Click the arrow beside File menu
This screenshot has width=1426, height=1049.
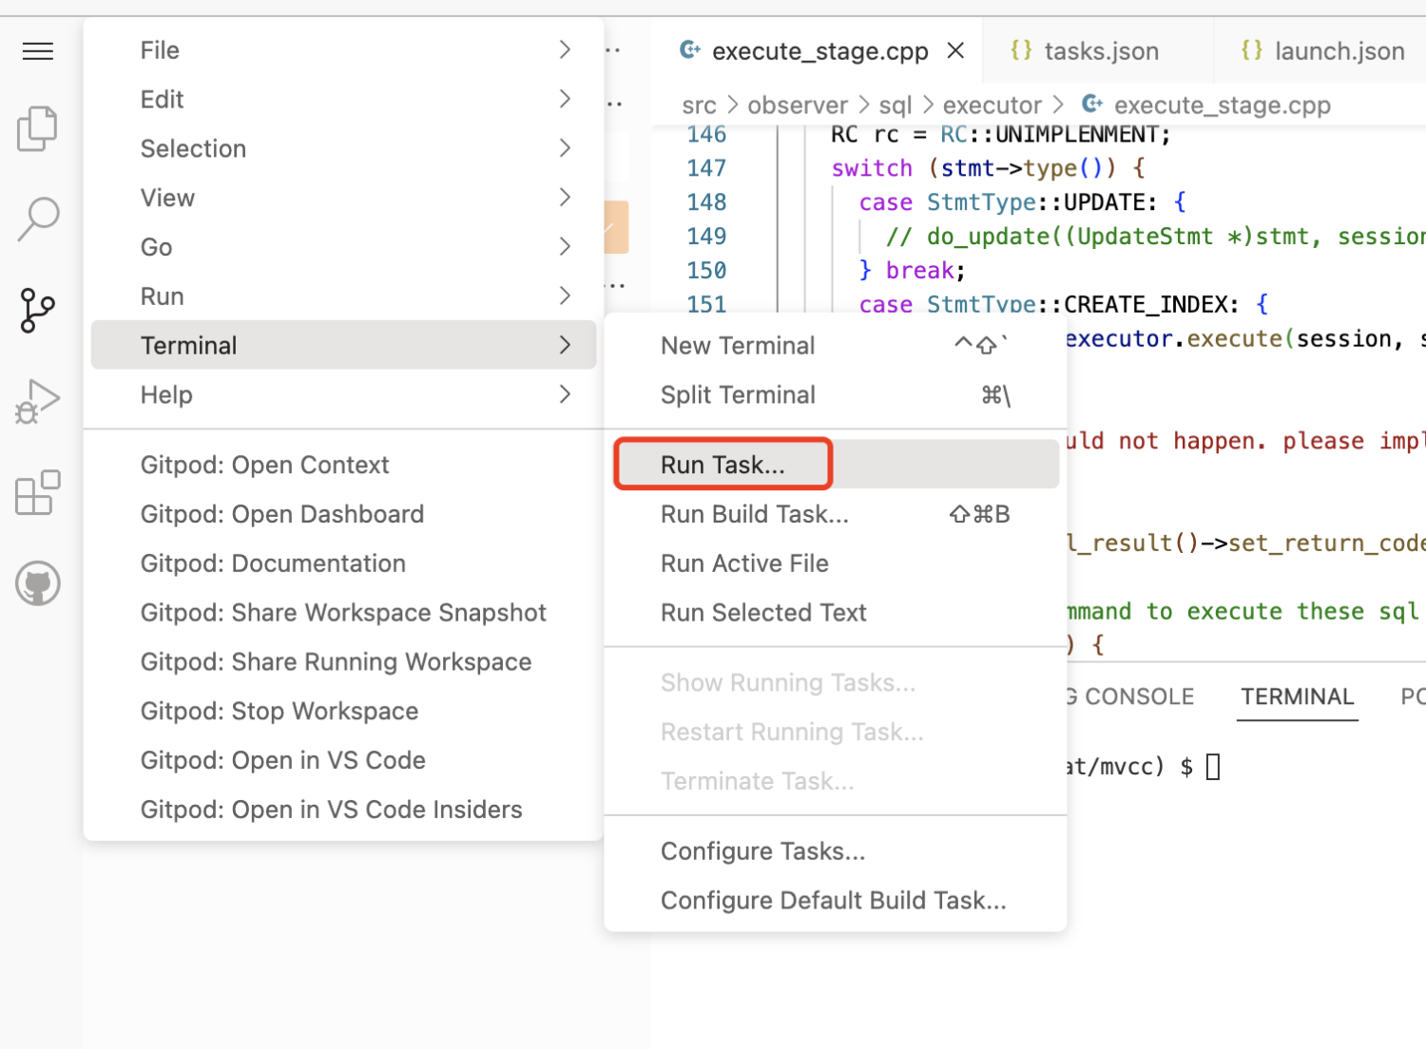coord(566,49)
